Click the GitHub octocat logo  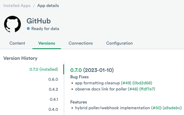[12, 24]
